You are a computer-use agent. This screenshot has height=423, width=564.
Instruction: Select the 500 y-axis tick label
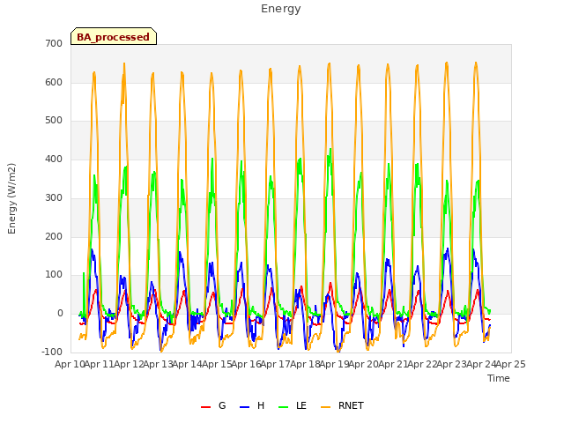tap(54, 121)
